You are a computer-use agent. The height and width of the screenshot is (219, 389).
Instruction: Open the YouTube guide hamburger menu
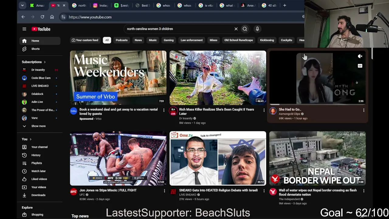(24, 29)
